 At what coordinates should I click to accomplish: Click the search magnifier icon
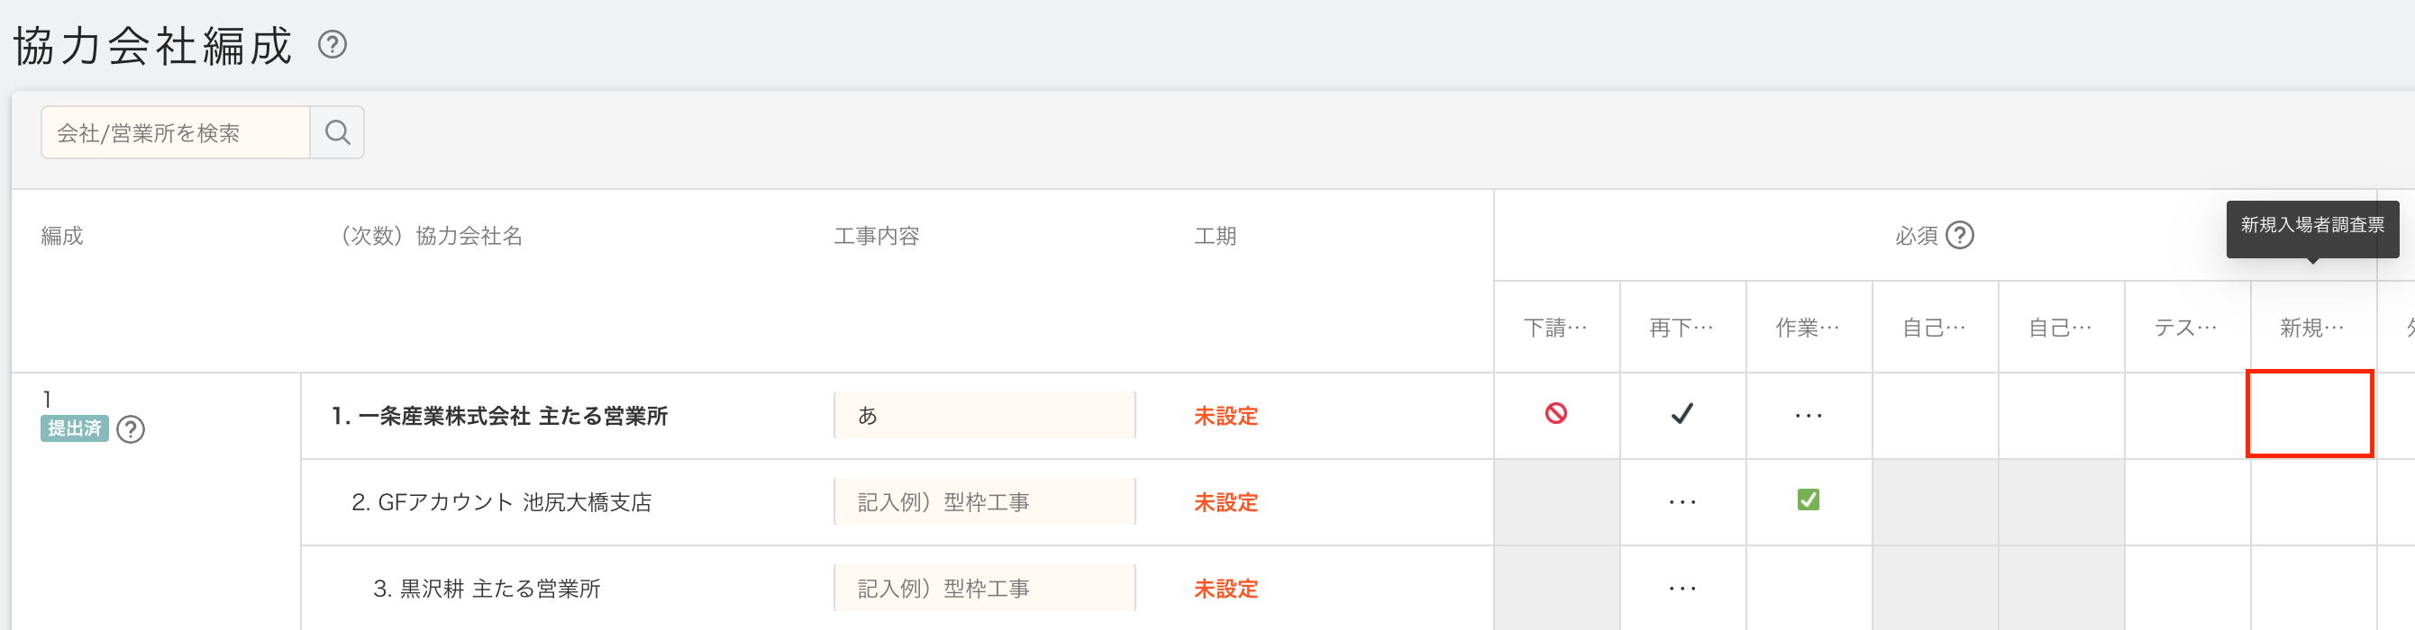(336, 132)
